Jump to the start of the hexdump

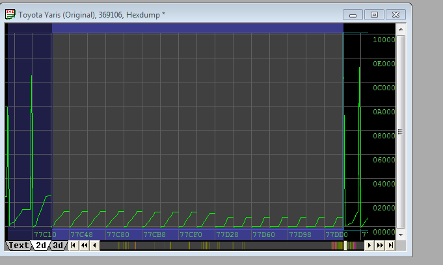pyautogui.click(x=74, y=246)
